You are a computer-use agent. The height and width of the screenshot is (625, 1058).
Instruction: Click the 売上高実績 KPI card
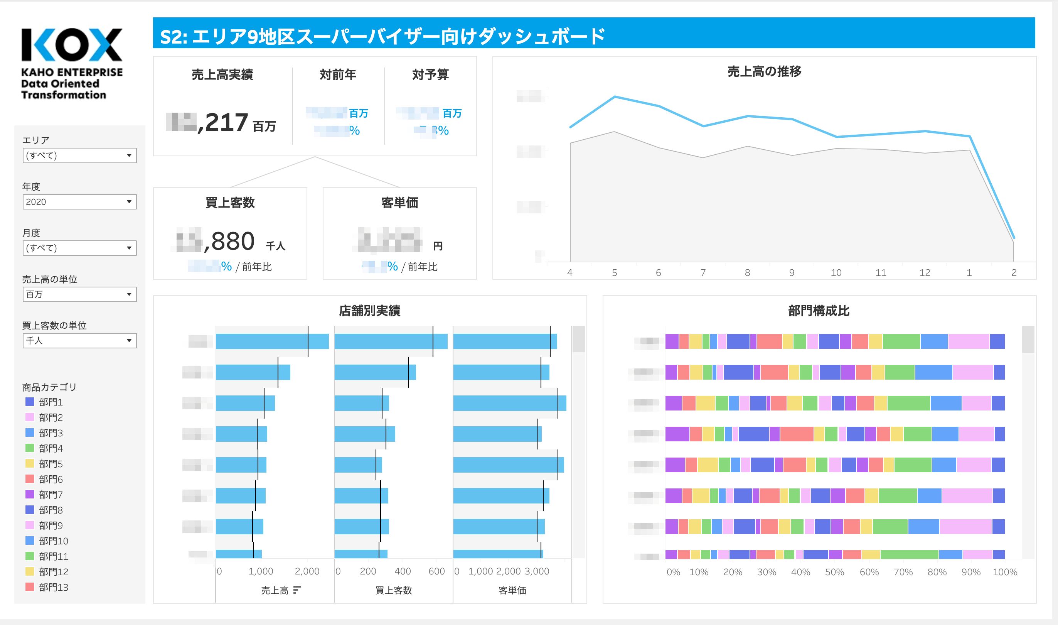coord(223,101)
